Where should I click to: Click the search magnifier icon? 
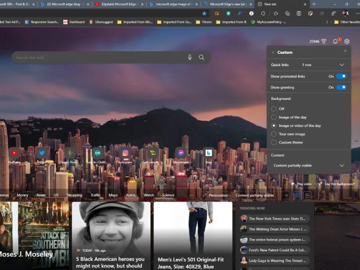click(202, 57)
